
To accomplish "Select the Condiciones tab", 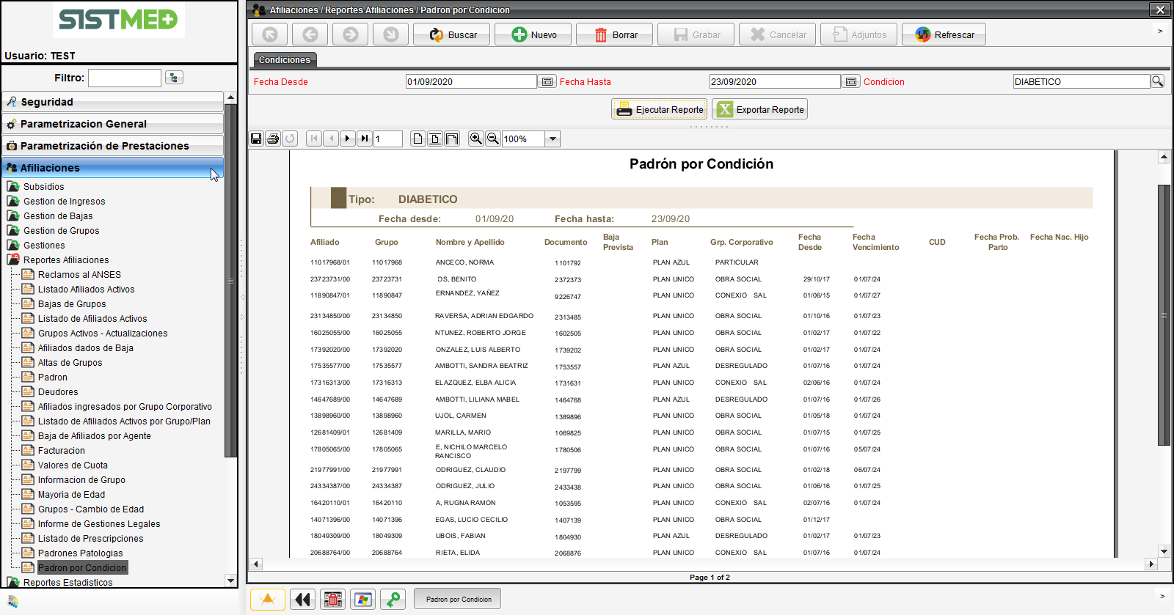I will [285, 60].
